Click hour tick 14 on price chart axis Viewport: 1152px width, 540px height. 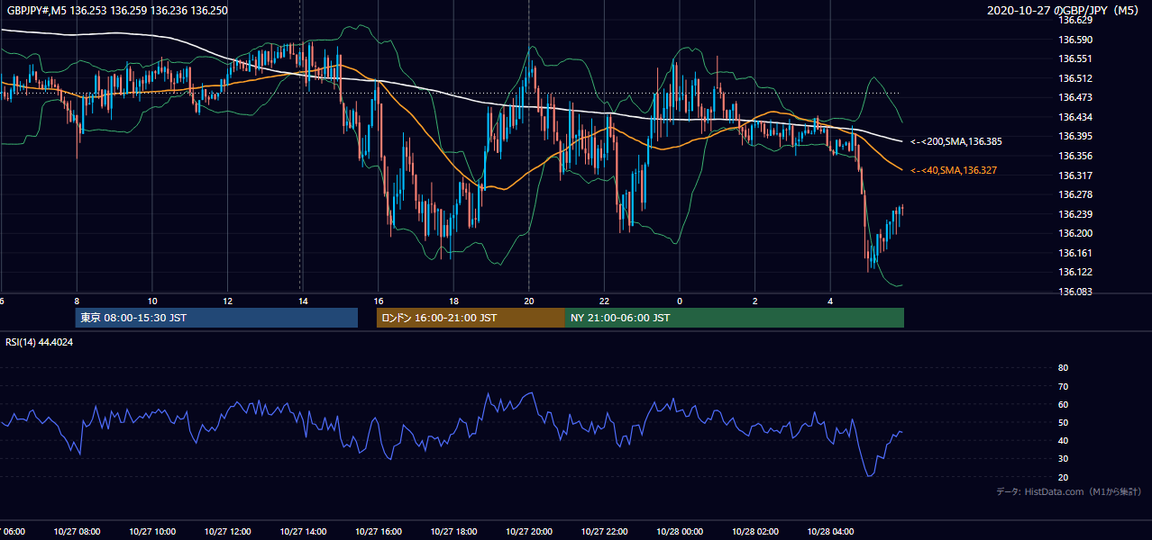click(303, 301)
